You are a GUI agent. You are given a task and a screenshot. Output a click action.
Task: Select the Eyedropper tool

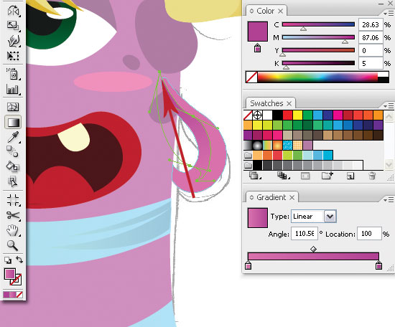(x=13, y=137)
